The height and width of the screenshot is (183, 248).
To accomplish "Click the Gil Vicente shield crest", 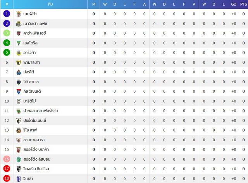I will click(x=19, y=91).
